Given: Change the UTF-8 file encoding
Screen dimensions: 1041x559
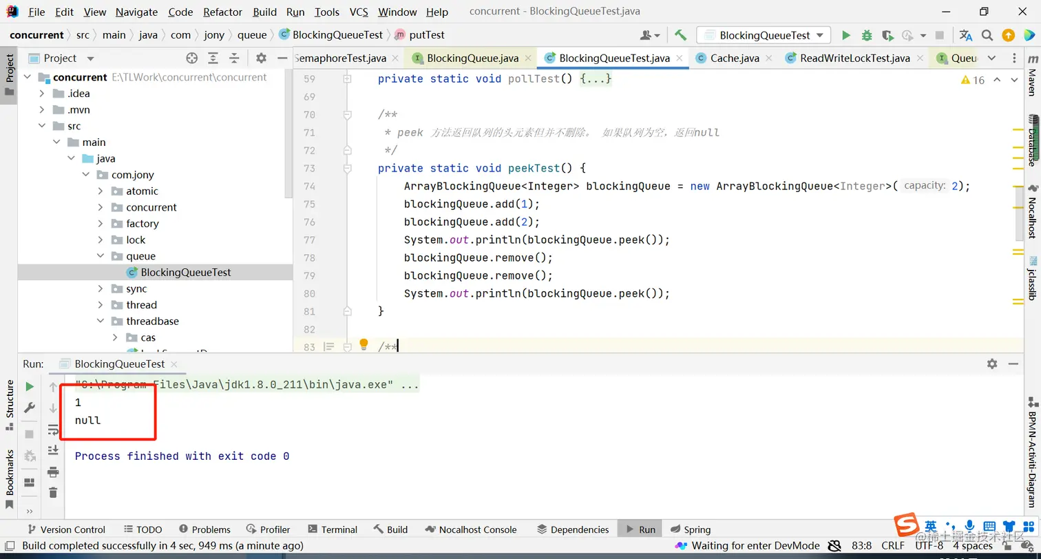Looking at the screenshot, I should point(929,546).
